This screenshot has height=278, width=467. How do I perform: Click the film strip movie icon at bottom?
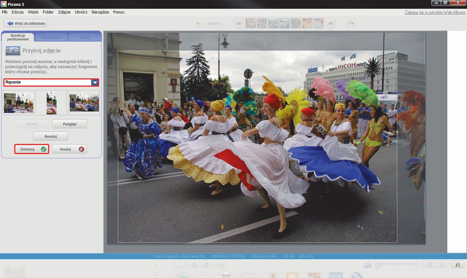click(336, 275)
